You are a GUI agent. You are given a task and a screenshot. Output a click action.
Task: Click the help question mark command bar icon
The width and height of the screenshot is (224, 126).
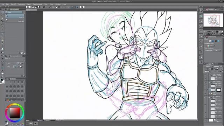pos(82,7)
